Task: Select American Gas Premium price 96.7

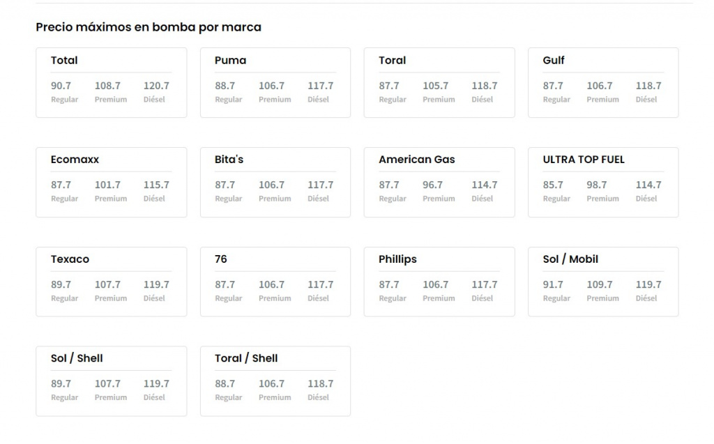Action: tap(432, 185)
